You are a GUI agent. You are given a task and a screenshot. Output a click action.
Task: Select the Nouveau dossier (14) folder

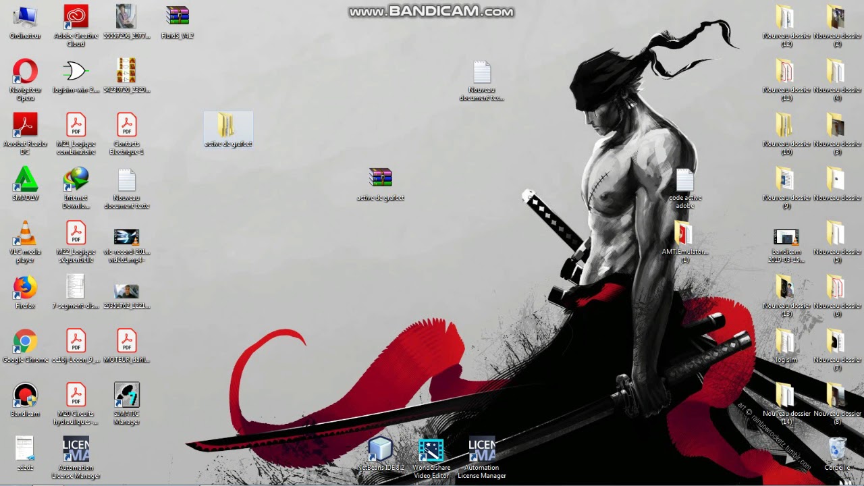click(786, 404)
